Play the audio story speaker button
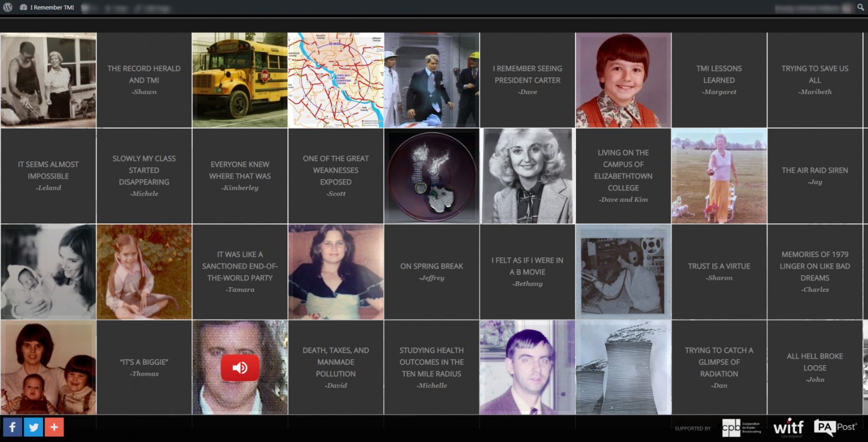This screenshot has height=442, width=868. coord(240,367)
